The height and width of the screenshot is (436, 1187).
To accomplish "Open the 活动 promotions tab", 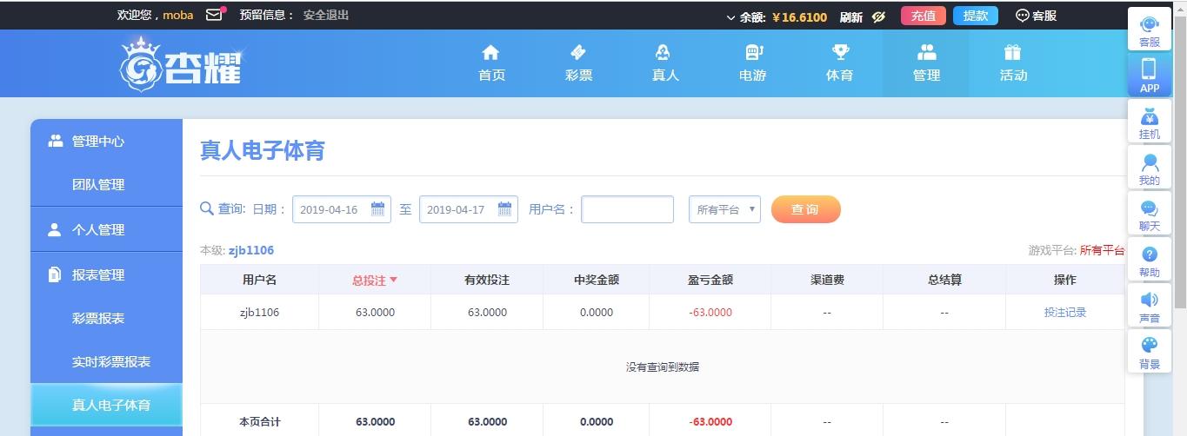I will (x=1013, y=63).
